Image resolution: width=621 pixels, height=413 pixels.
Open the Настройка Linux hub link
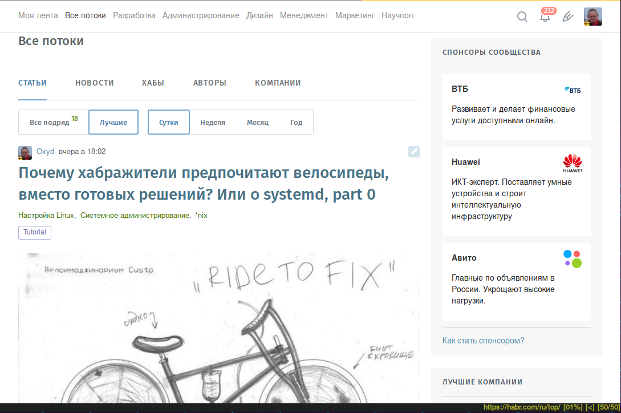click(46, 215)
